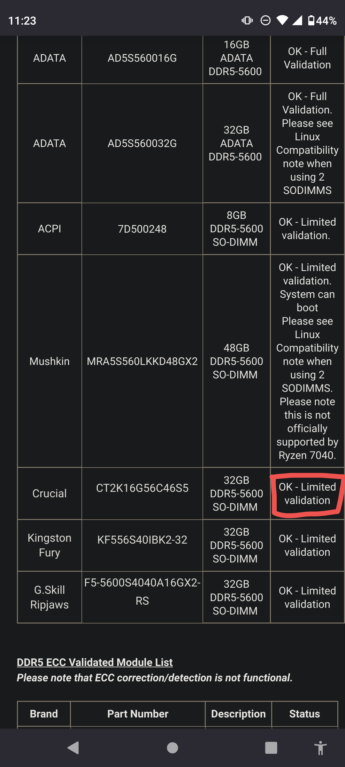Tap the back navigation triangle
This screenshot has width=345, height=767.
(73, 747)
